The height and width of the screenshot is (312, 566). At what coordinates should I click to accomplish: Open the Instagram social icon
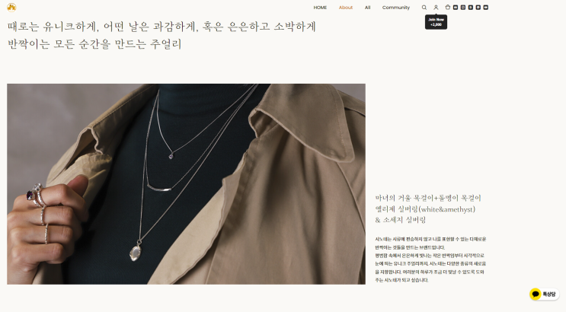point(463,7)
